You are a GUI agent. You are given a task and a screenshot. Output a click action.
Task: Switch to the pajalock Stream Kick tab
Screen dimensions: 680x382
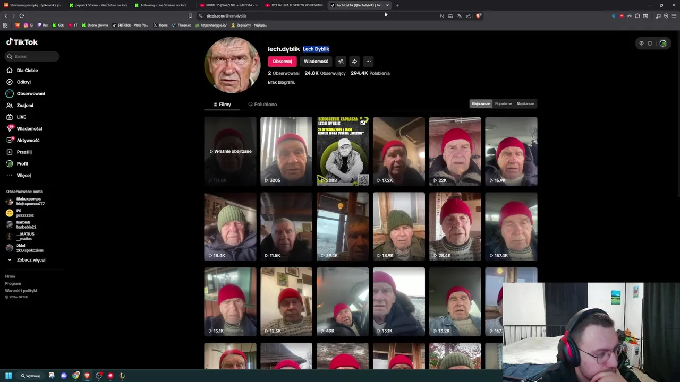pyautogui.click(x=98, y=5)
